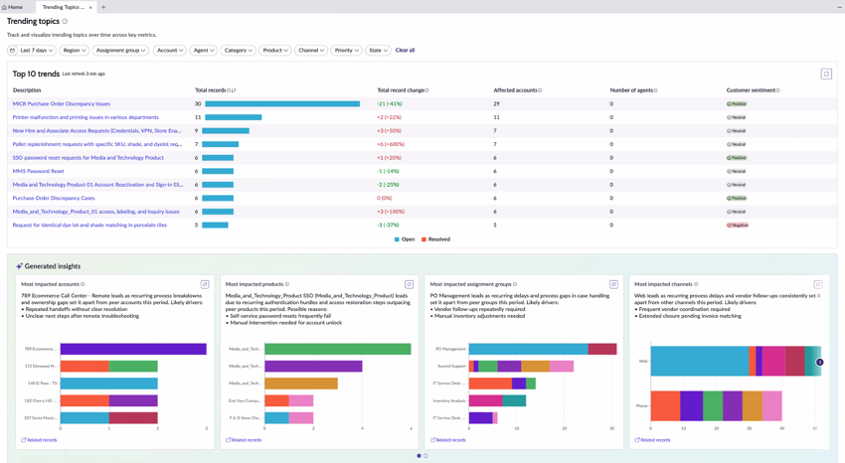Image resolution: width=845 pixels, height=463 pixels.
Task: Click the Description column header
Action: [27, 90]
